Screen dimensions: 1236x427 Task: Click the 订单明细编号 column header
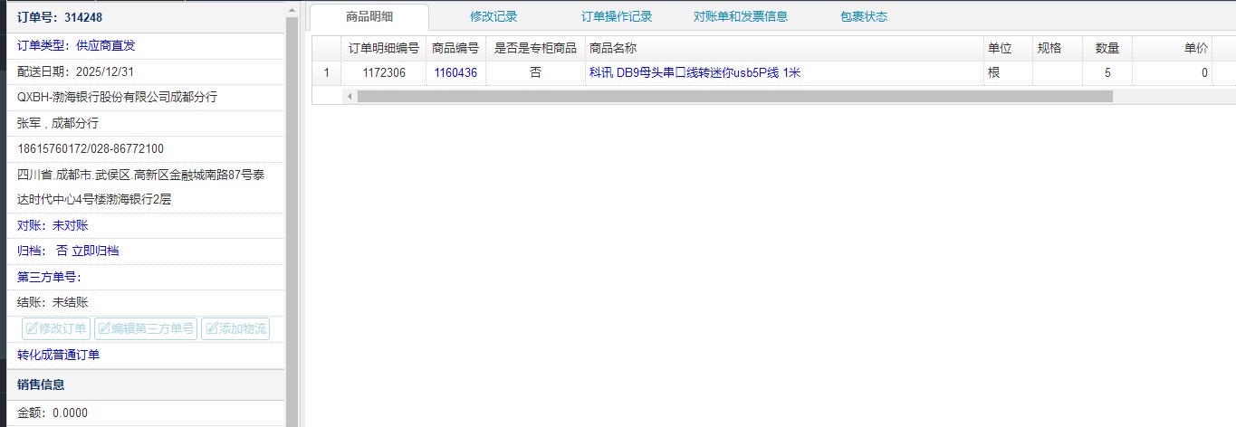pos(383,49)
